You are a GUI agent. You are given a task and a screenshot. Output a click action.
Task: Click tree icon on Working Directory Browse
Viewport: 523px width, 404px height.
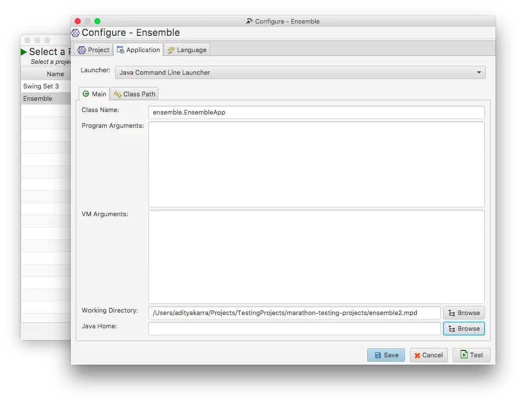click(x=452, y=313)
